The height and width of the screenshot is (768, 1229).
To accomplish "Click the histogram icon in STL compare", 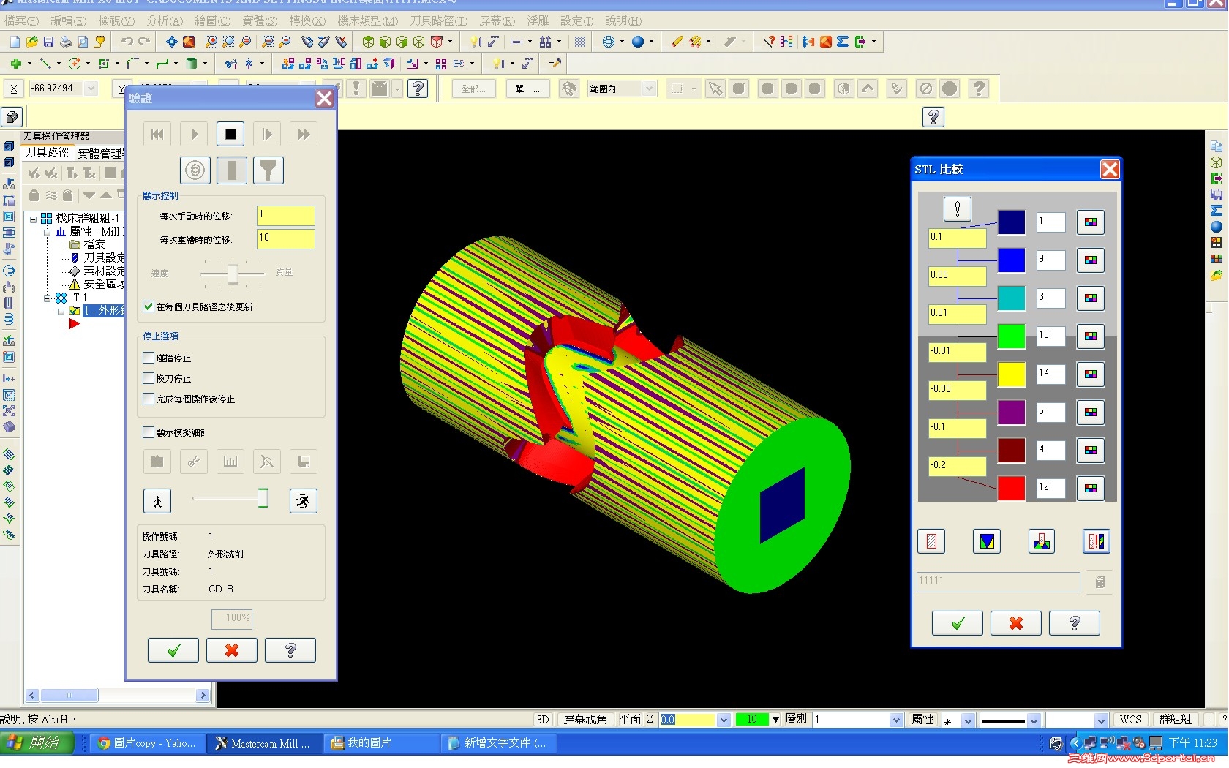I will [1042, 541].
